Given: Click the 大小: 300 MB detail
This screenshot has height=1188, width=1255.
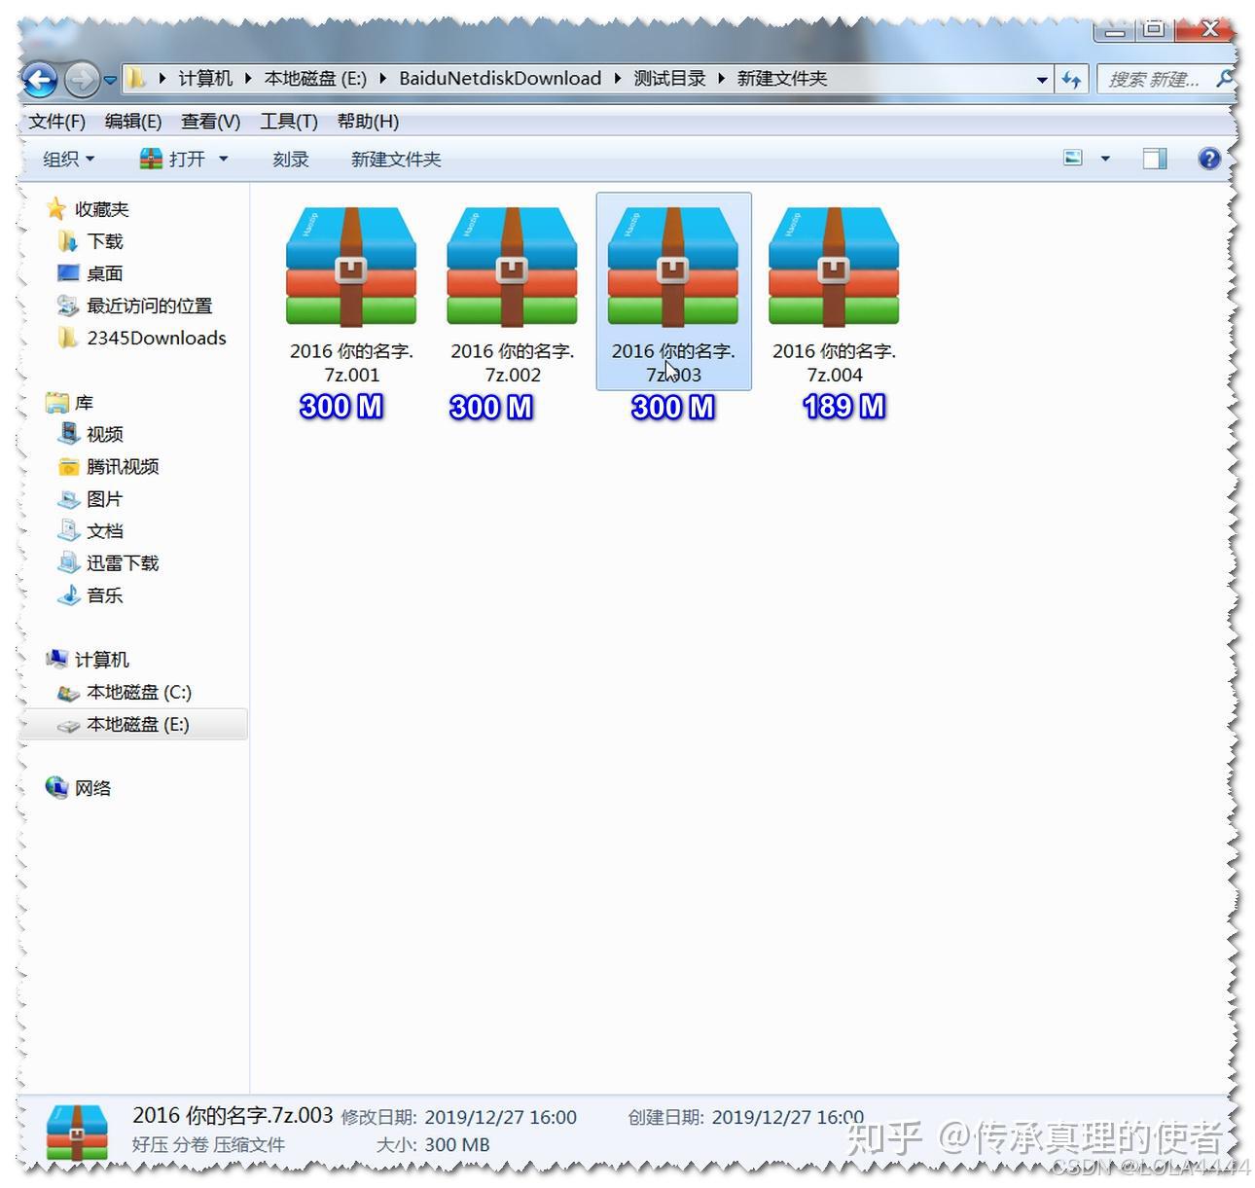Looking at the screenshot, I should pos(433,1145).
